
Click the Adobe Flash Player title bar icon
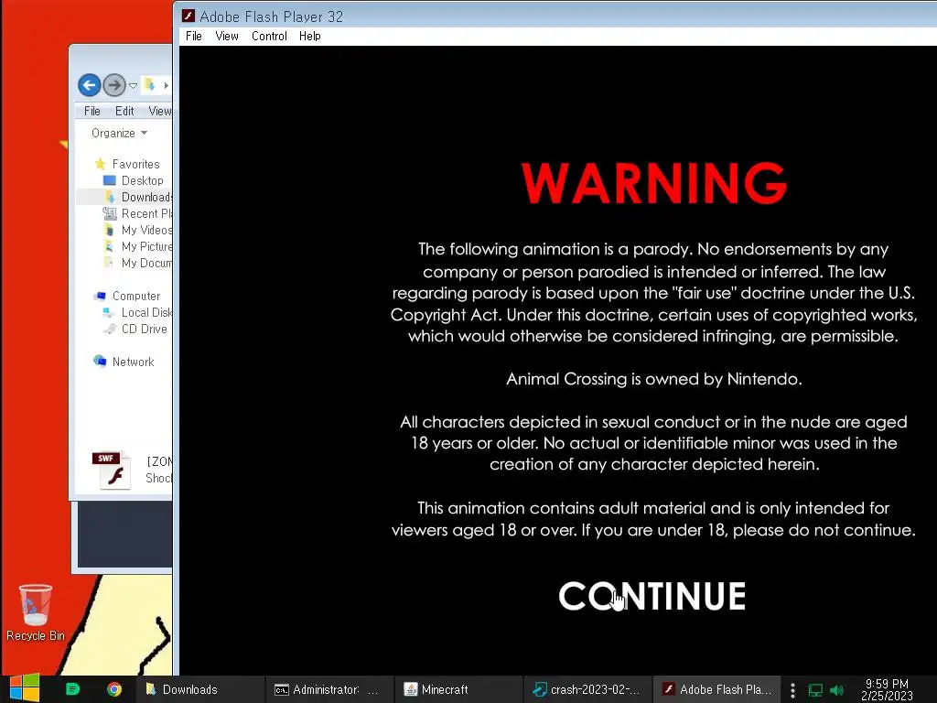coord(188,16)
